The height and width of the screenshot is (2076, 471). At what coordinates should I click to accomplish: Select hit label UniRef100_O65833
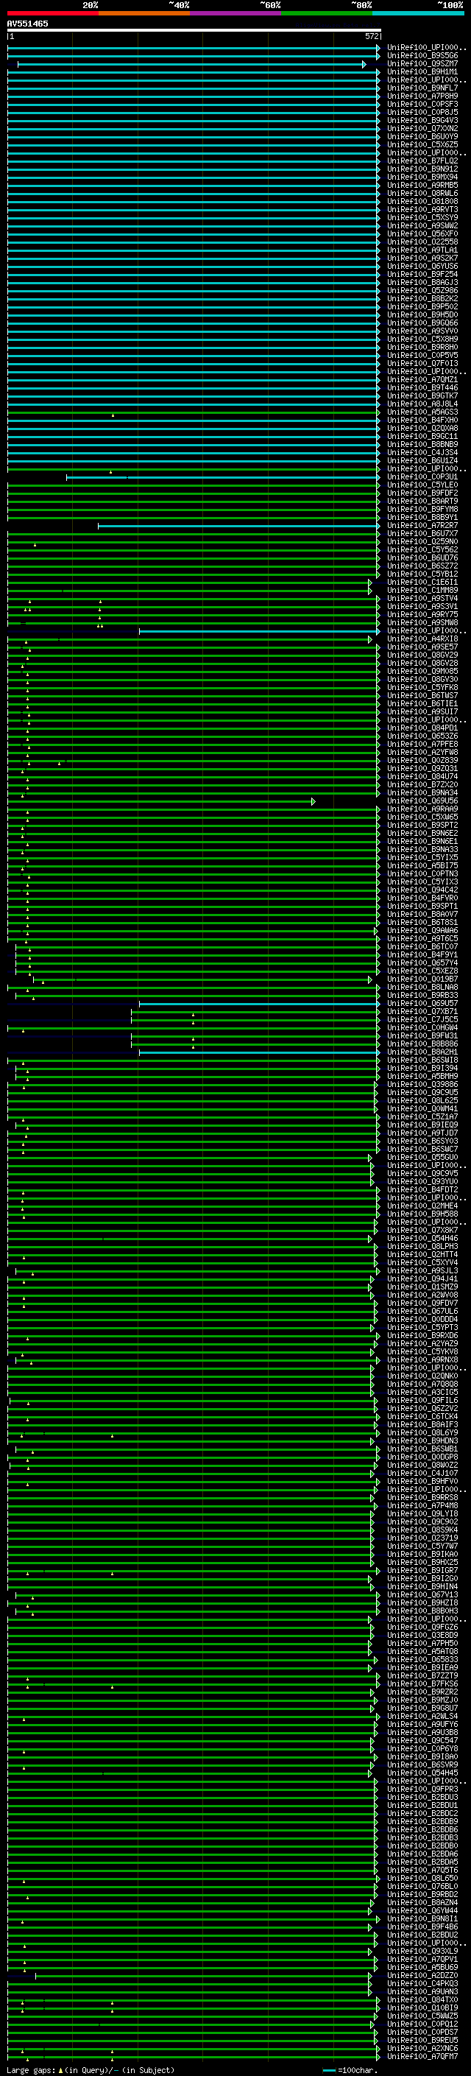[422, 1659]
